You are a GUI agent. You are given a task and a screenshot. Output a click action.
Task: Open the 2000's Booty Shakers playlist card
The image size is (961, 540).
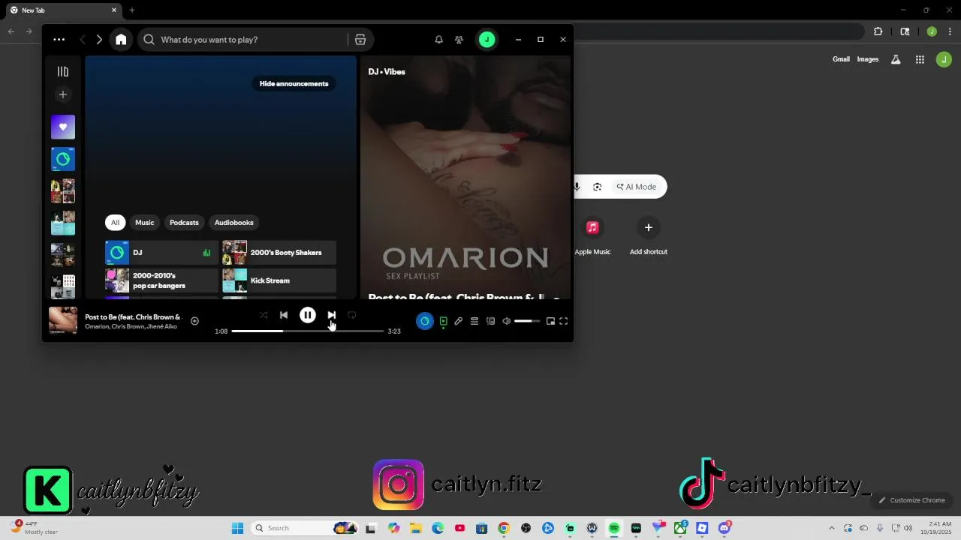pyautogui.click(x=279, y=253)
